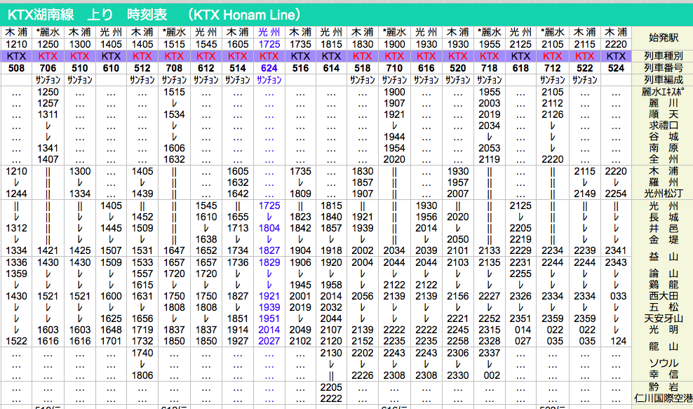Click the 1740 Seoul time for train 512
This screenshot has height=409, width=693.
pyautogui.click(x=142, y=353)
